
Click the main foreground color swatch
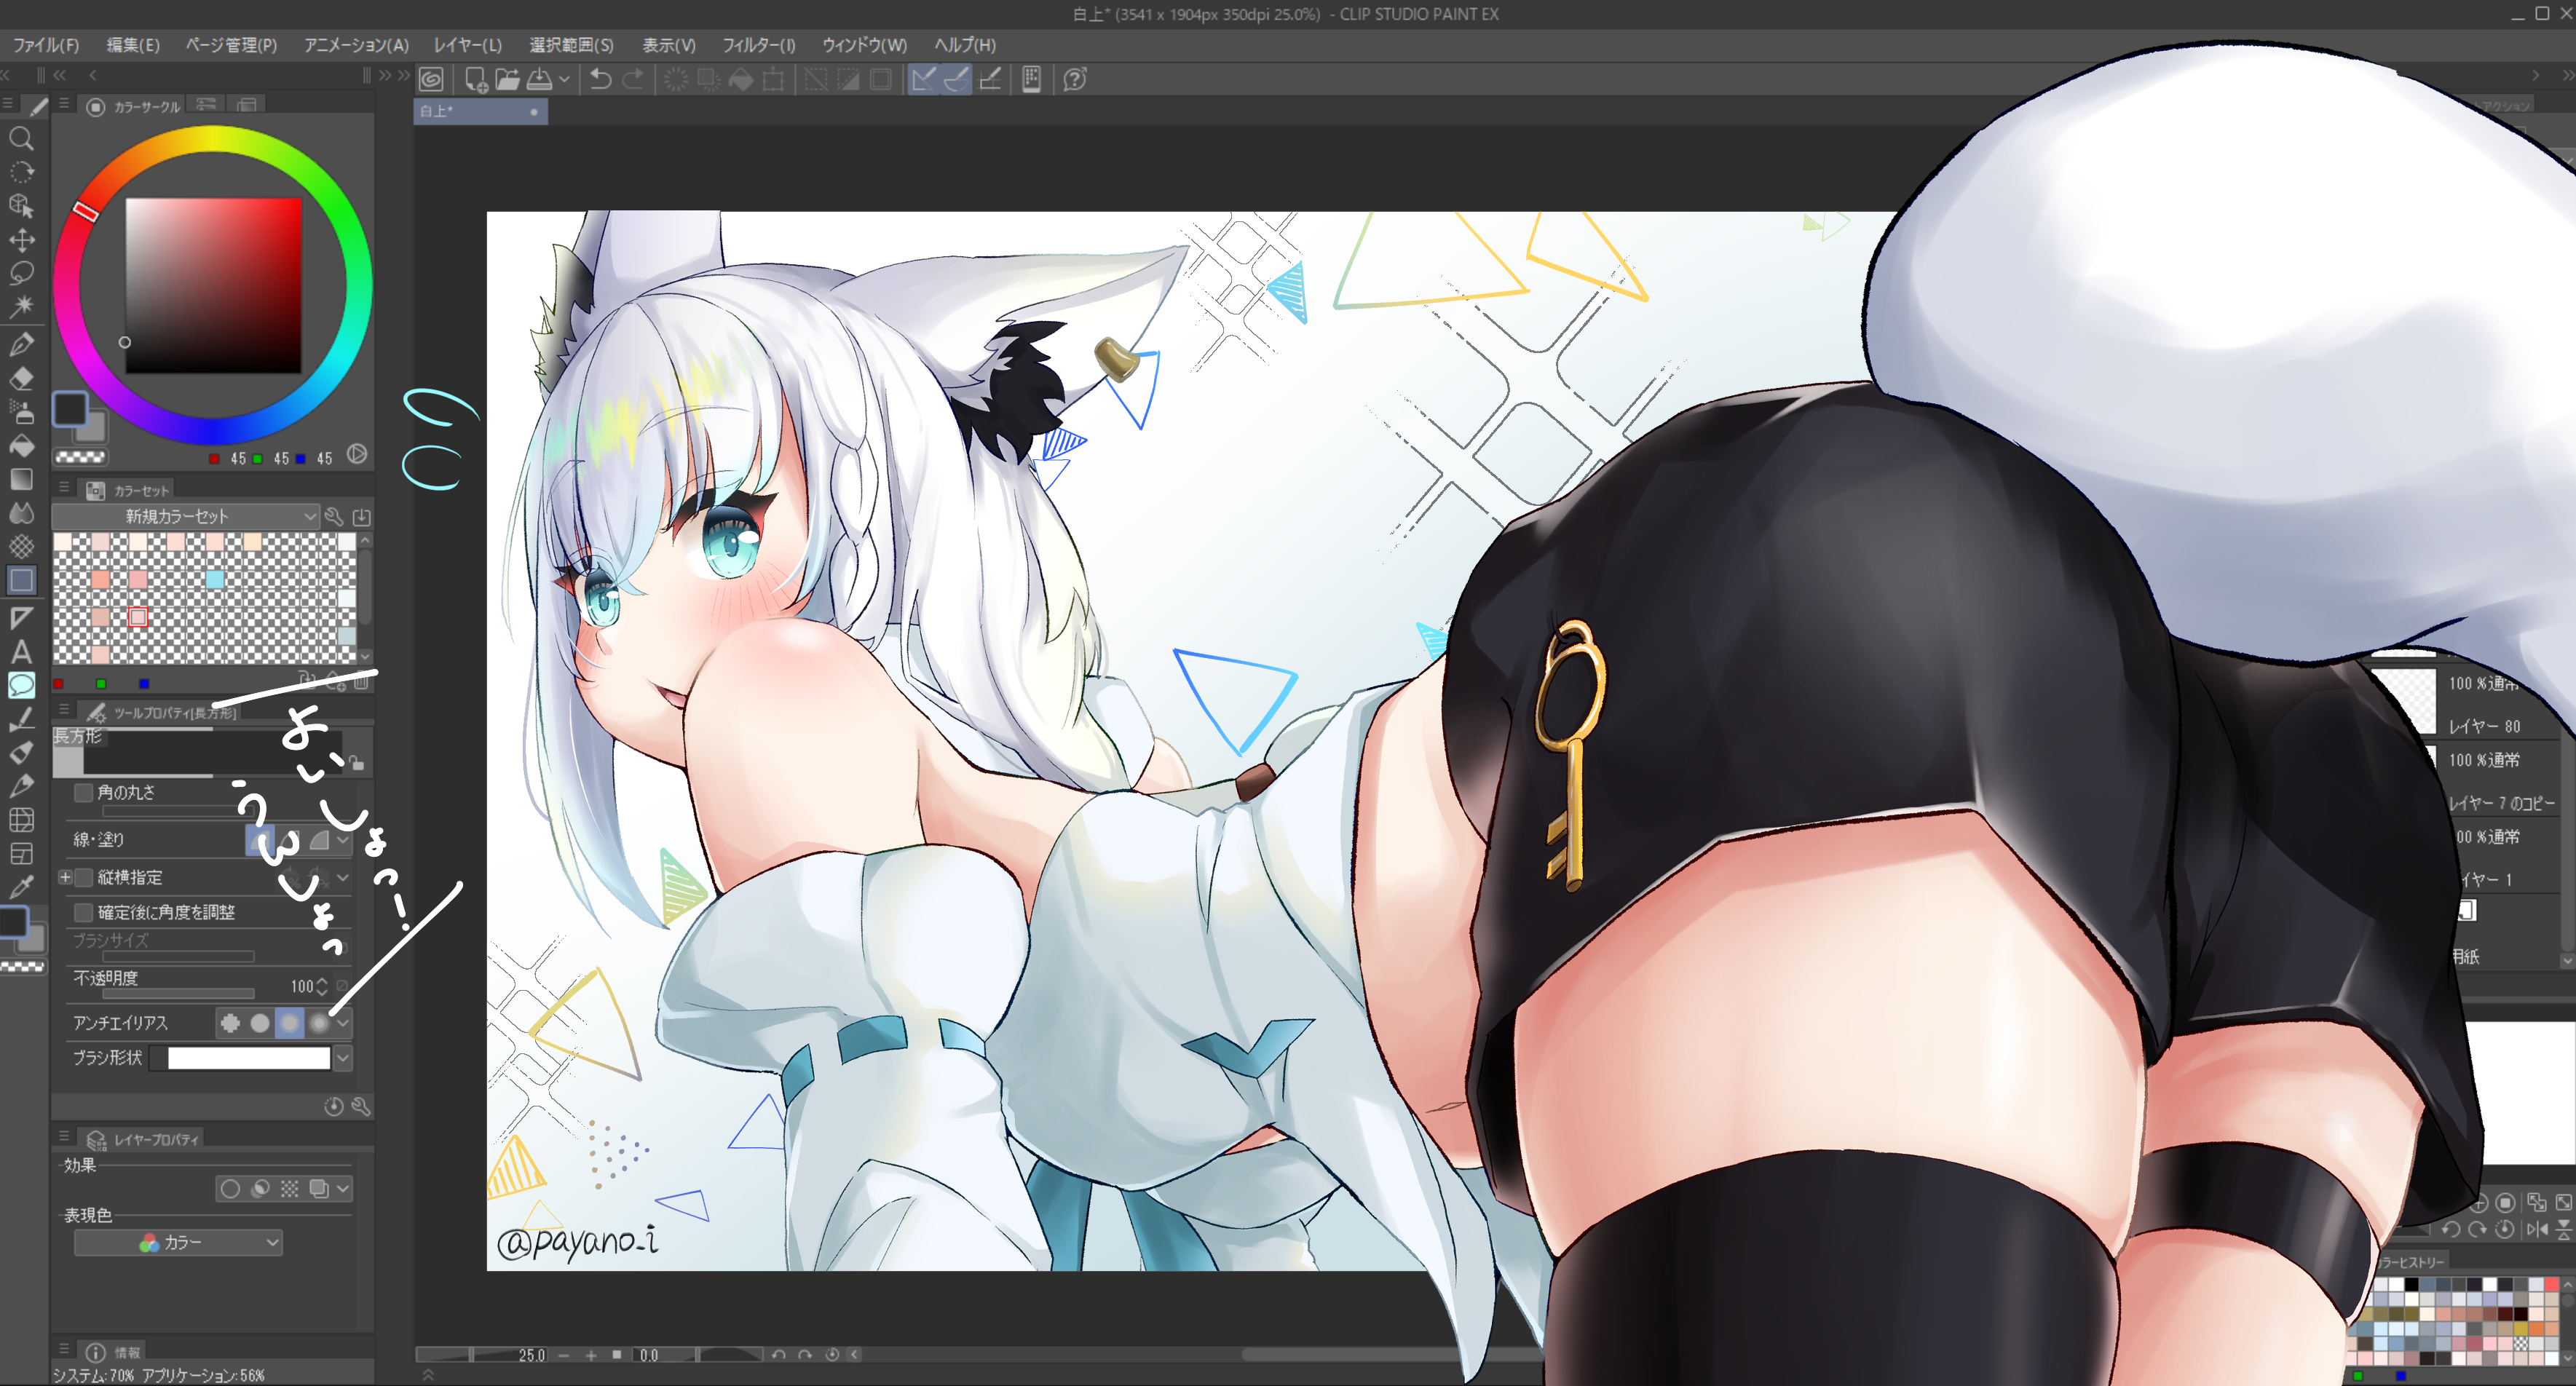click(x=69, y=408)
